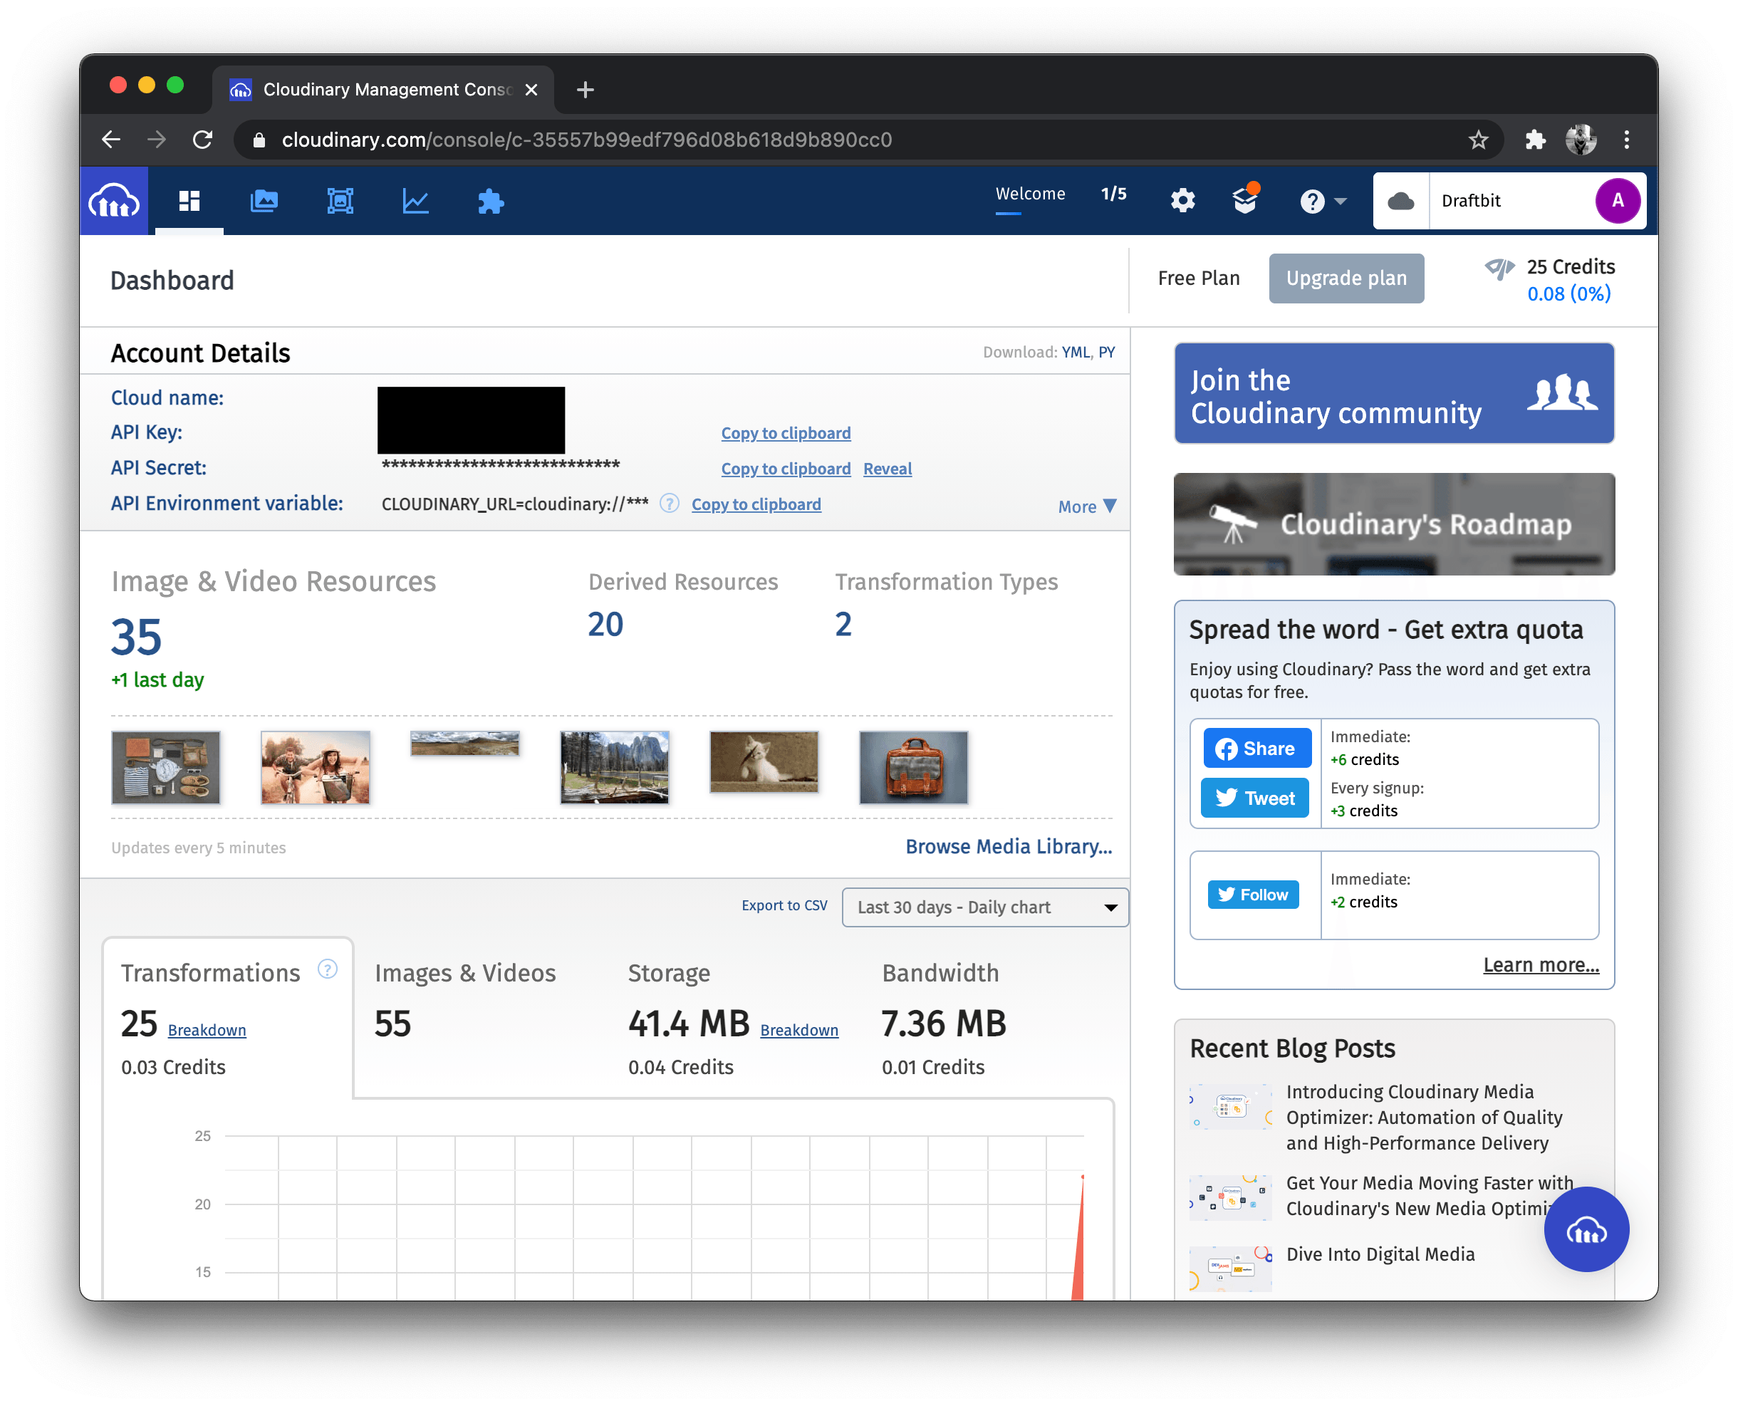The image size is (1738, 1406).
Task: Open the Media Library icon
Action: coord(264,201)
